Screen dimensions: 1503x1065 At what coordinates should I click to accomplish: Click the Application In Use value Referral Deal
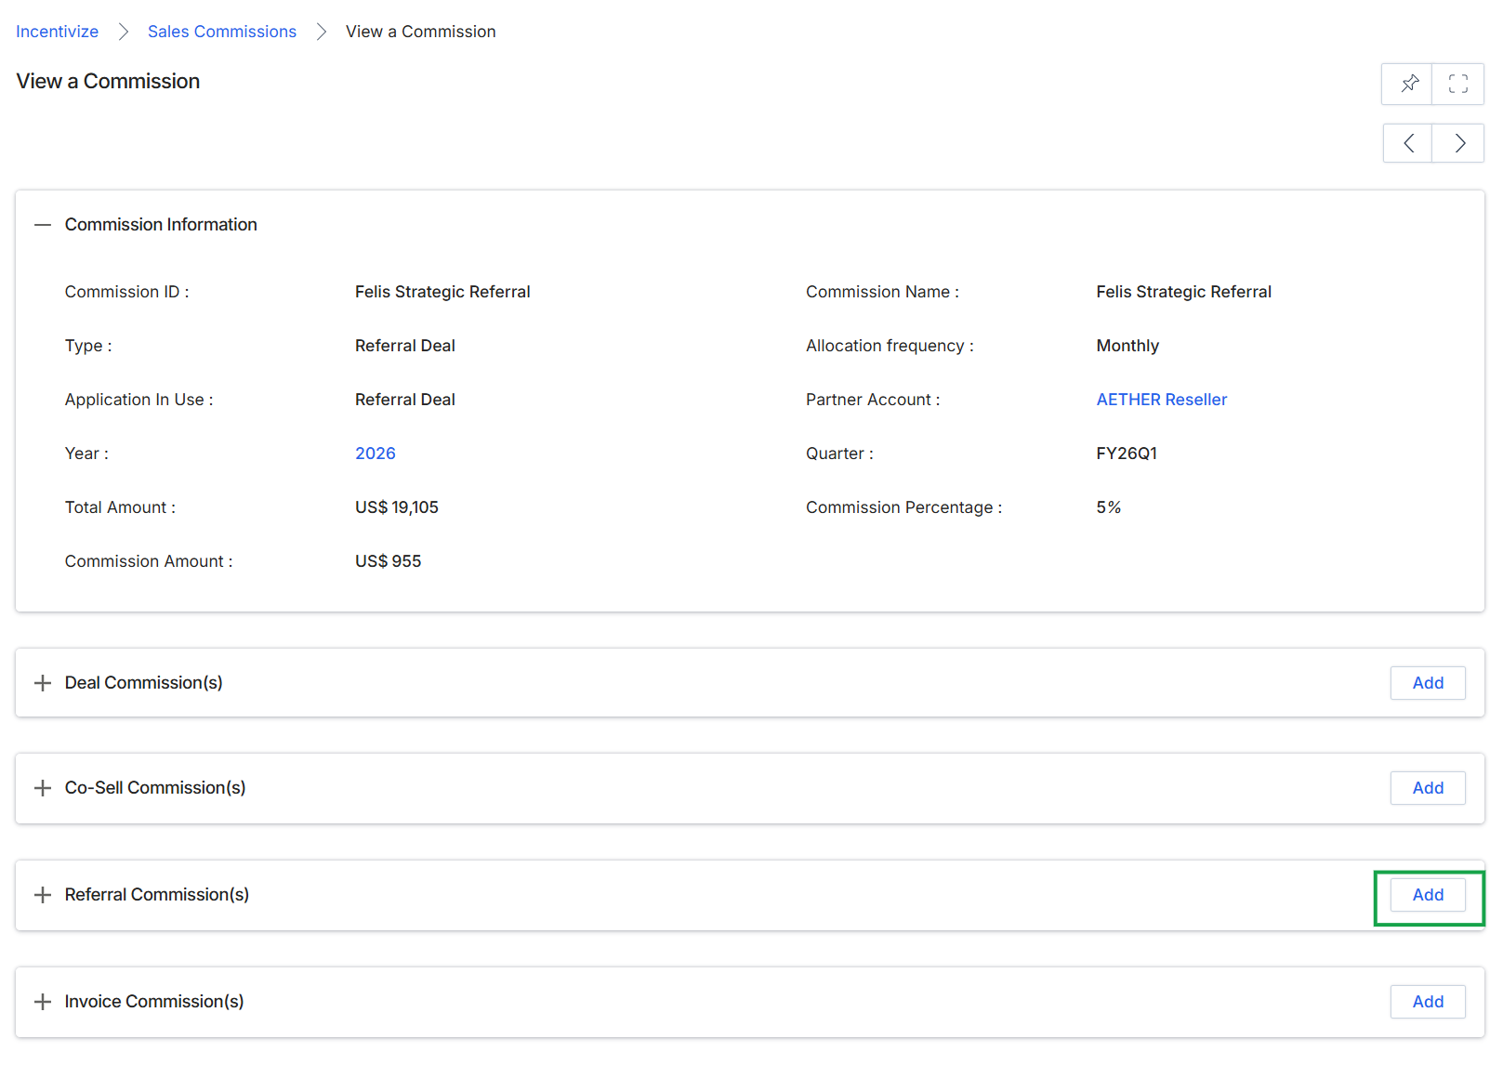tap(405, 400)
